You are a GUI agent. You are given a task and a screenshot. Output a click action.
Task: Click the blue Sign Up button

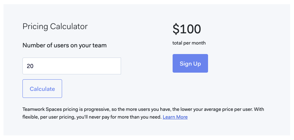click(x=190, y=64)
